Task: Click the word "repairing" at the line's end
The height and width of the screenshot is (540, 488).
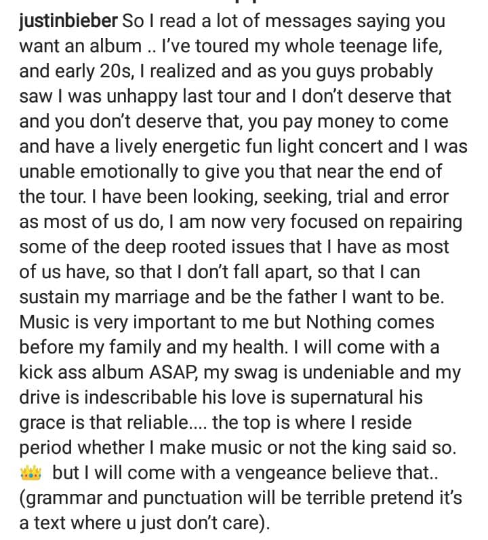Action: click(x=426, y=222)
